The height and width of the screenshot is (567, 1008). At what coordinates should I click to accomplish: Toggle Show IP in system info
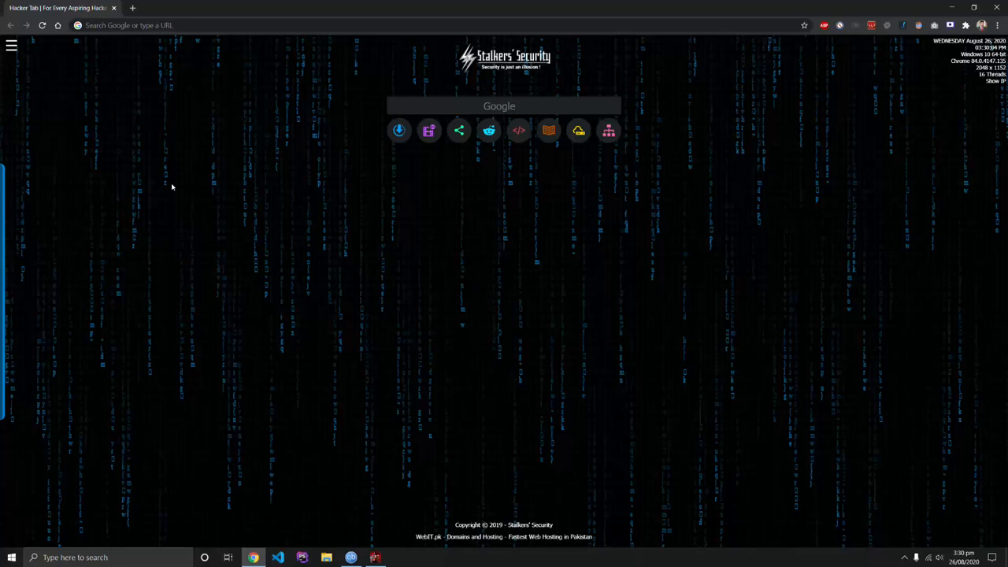[995, 81]
